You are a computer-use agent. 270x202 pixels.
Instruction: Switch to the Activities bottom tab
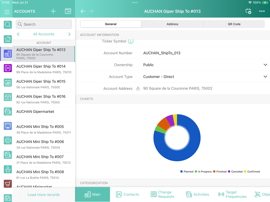coord(197,194)
